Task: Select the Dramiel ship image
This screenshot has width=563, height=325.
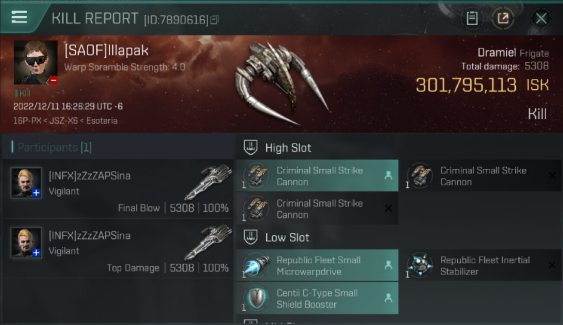Action: pos(281,83)
